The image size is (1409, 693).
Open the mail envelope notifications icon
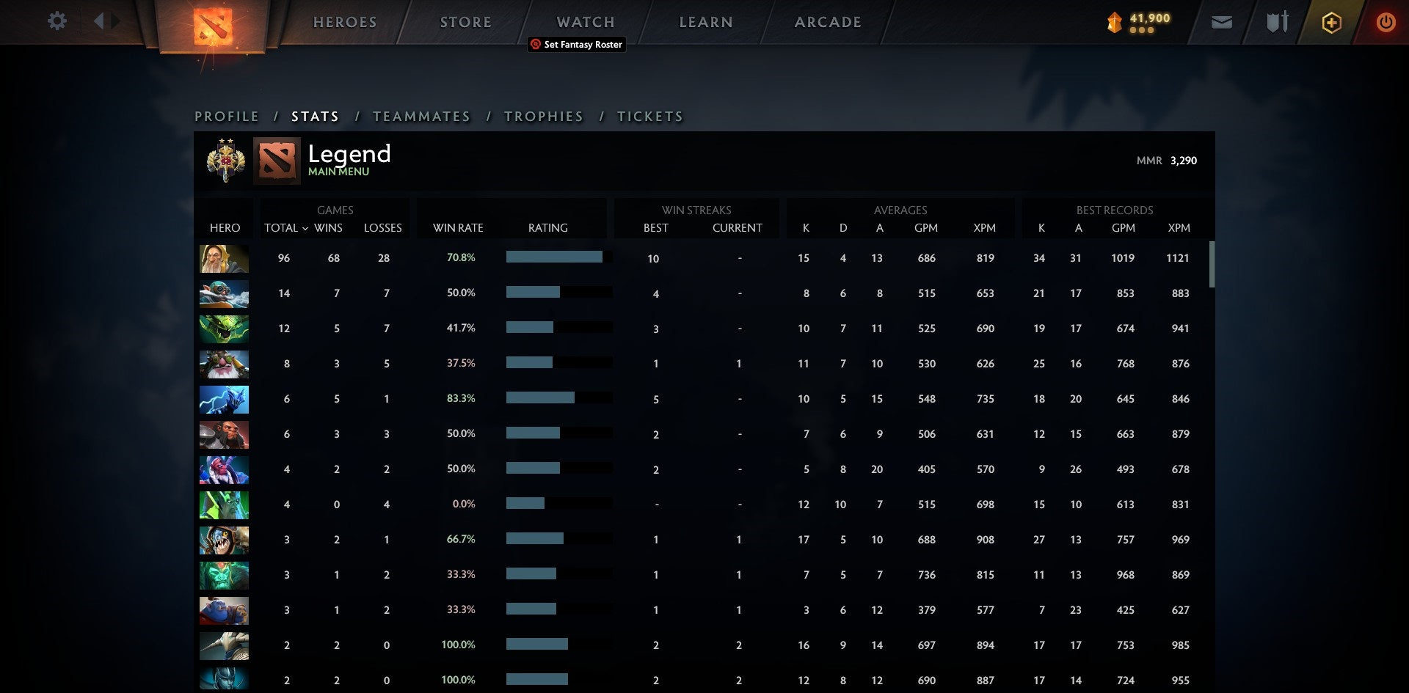click(x=1220, y=23)
